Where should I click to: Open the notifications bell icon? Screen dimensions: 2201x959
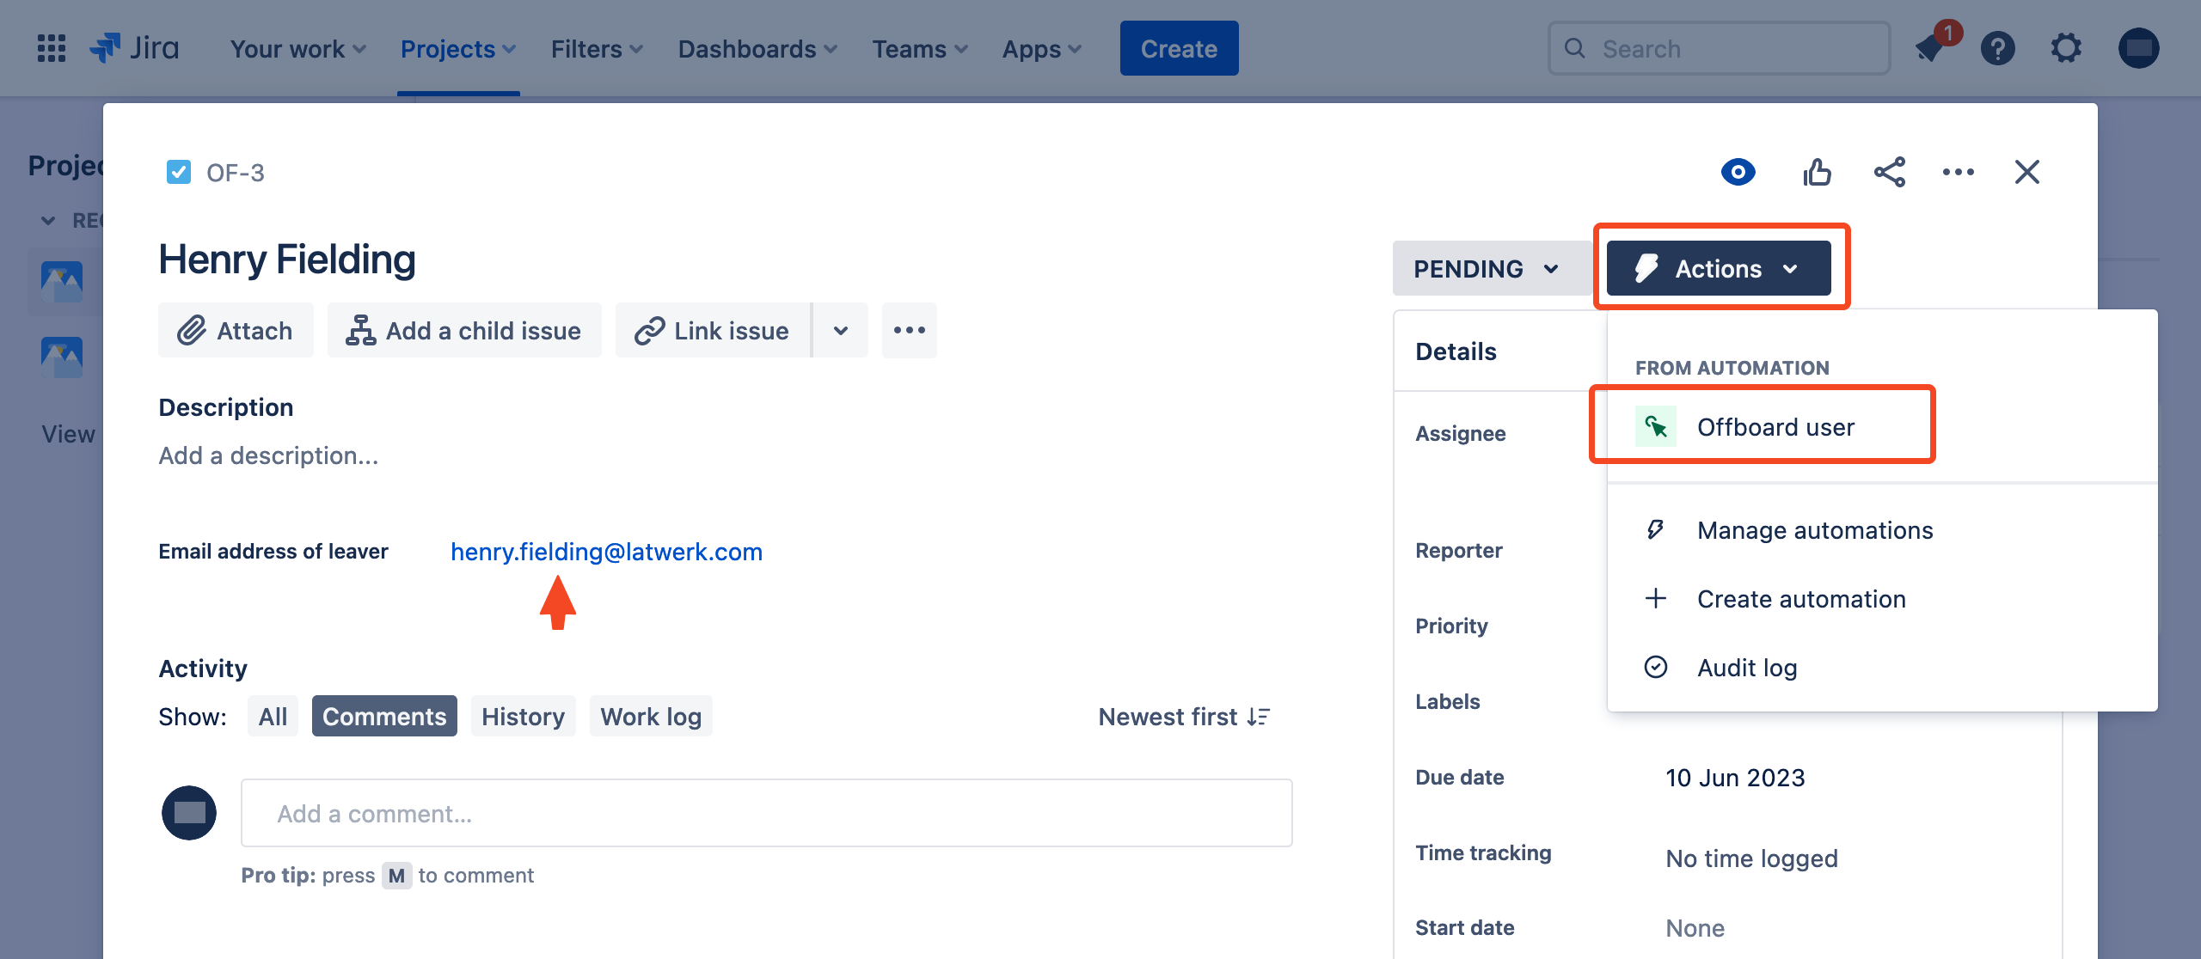click(x=1930, y=48)
